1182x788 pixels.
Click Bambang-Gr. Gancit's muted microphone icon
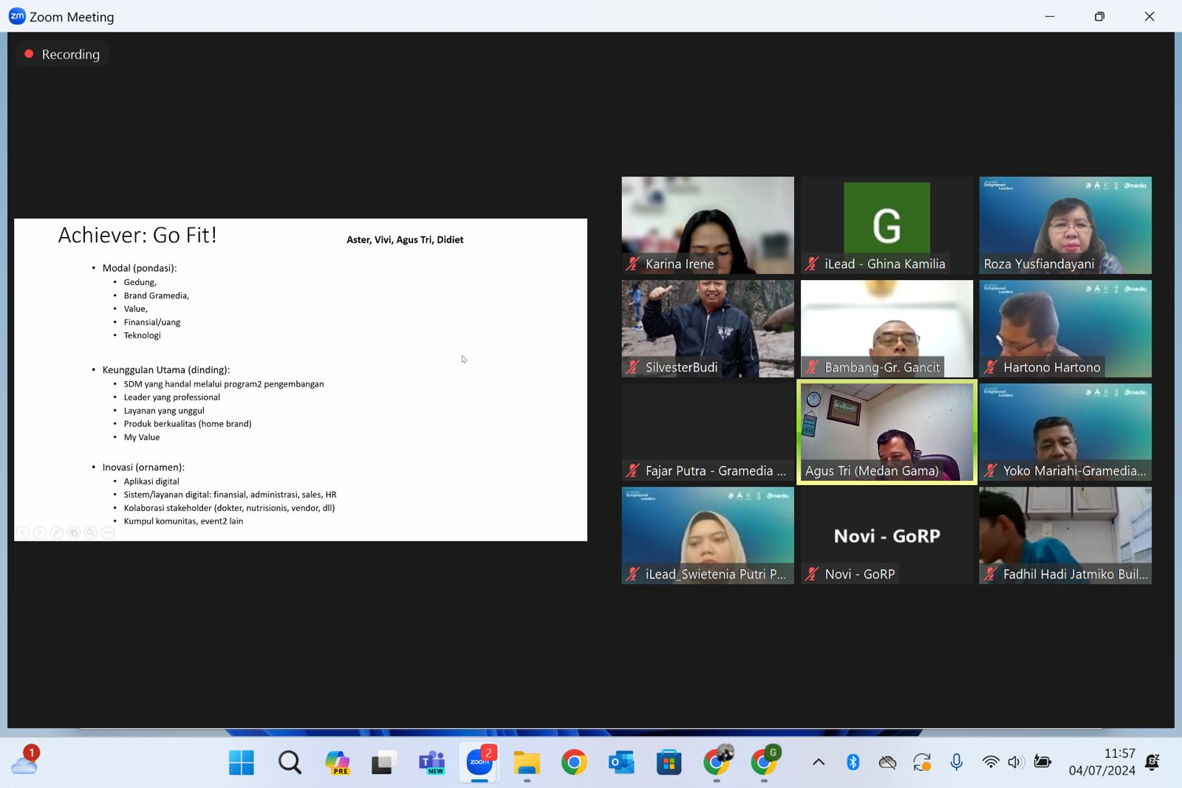(812, 367)
